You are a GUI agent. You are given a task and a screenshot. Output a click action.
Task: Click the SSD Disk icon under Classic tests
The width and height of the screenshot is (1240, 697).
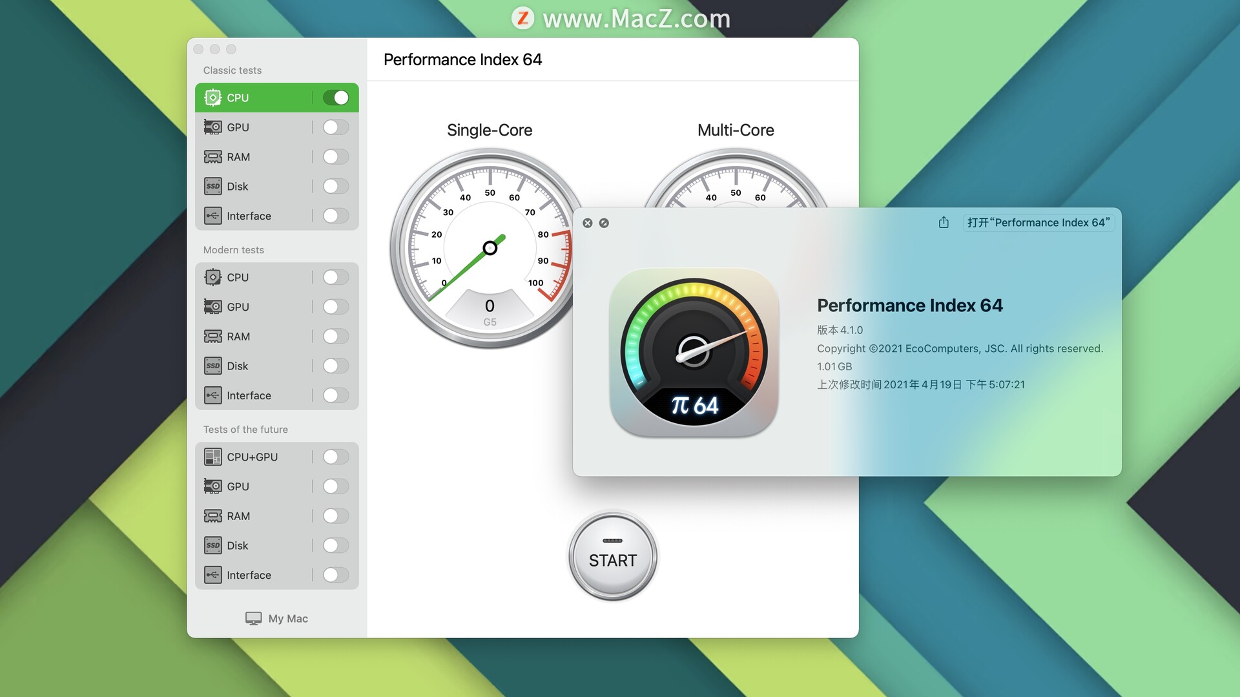point(212,186)
